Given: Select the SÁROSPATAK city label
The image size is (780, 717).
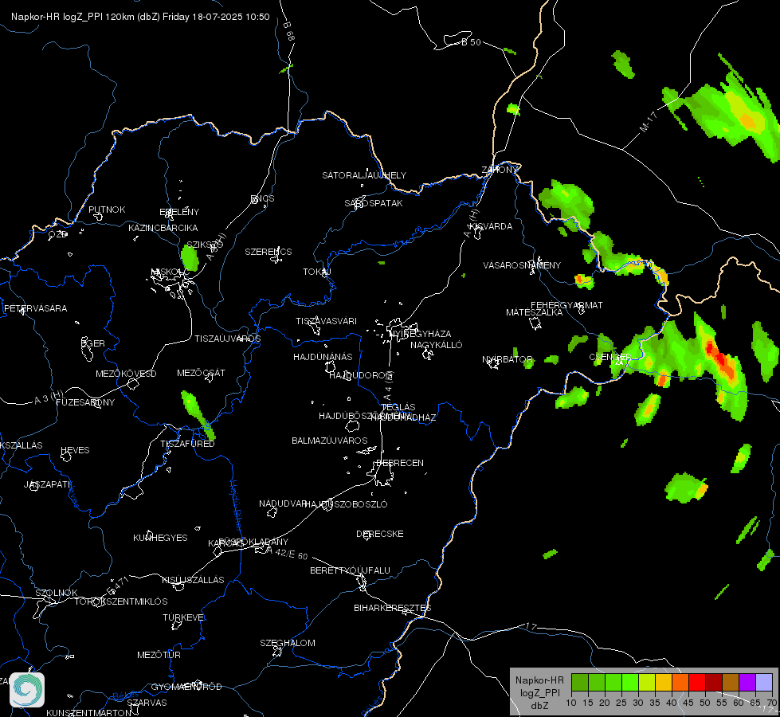Looking at the screenshot, I should (374, 203).
